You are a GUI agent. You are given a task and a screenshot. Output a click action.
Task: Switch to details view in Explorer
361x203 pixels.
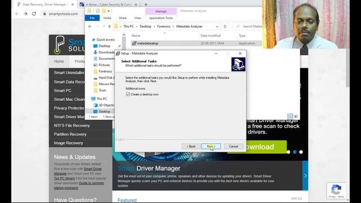click(290, 116)
